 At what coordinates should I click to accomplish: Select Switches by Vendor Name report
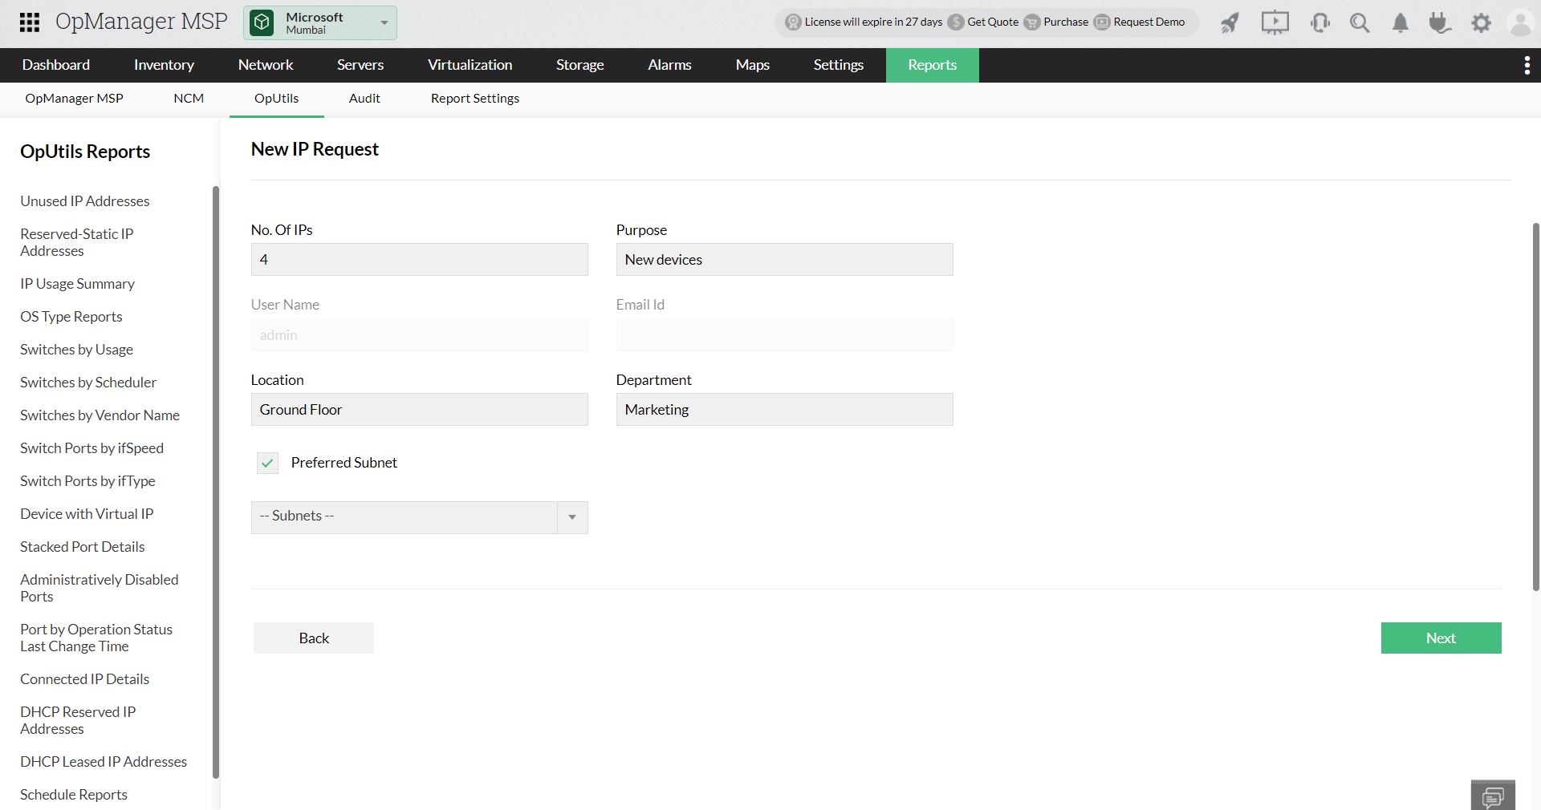coord(100,415)
